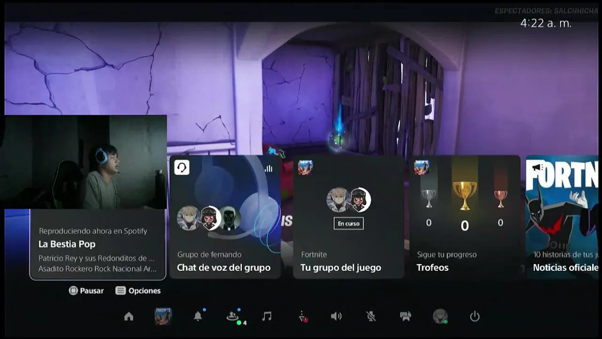This screenshot has height=339, width=602.
Task: Toggle the muted microphone icon
Action: coord(371,316)
